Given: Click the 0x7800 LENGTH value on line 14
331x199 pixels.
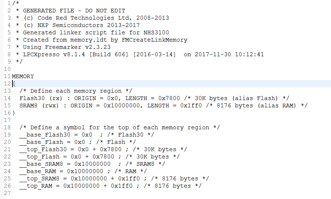Looking at the screenshot, I should (169, 98).
